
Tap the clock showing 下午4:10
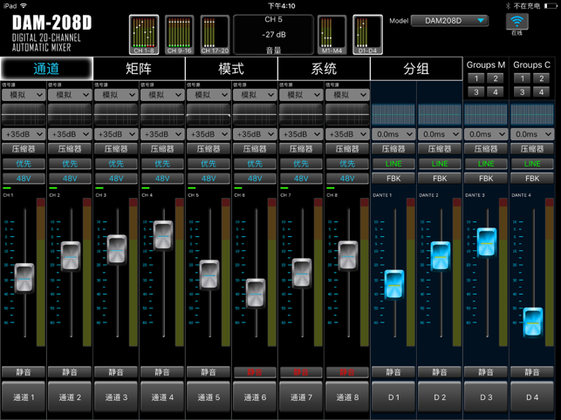[x=282, y=6]
